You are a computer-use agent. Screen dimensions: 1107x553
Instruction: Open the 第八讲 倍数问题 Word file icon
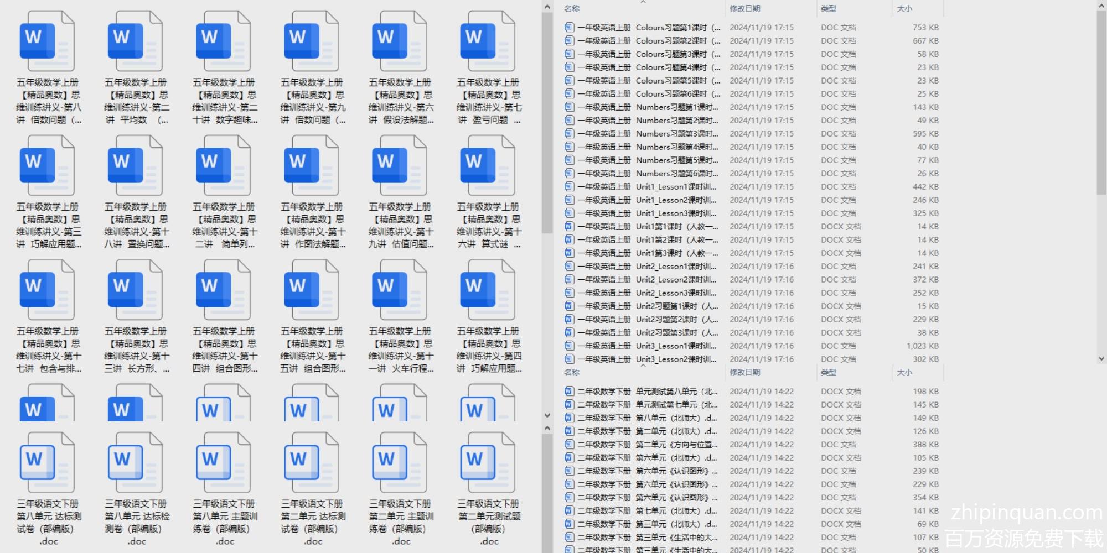[47, 41]
